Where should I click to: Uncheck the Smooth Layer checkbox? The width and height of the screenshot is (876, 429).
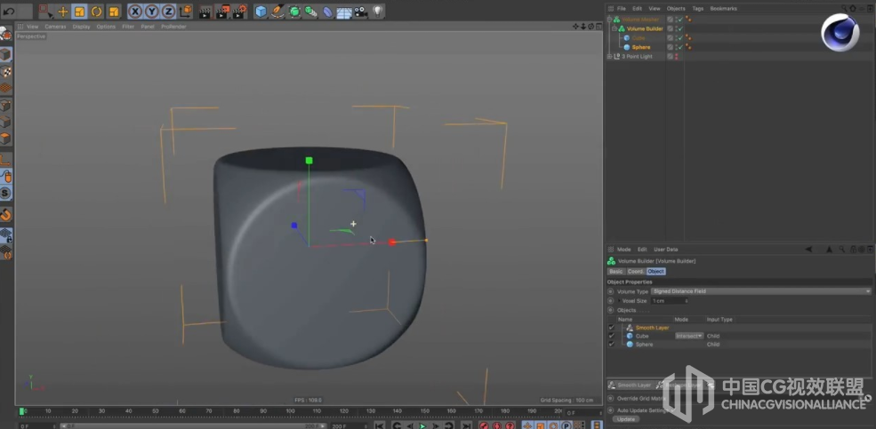[x=611, y=328]
